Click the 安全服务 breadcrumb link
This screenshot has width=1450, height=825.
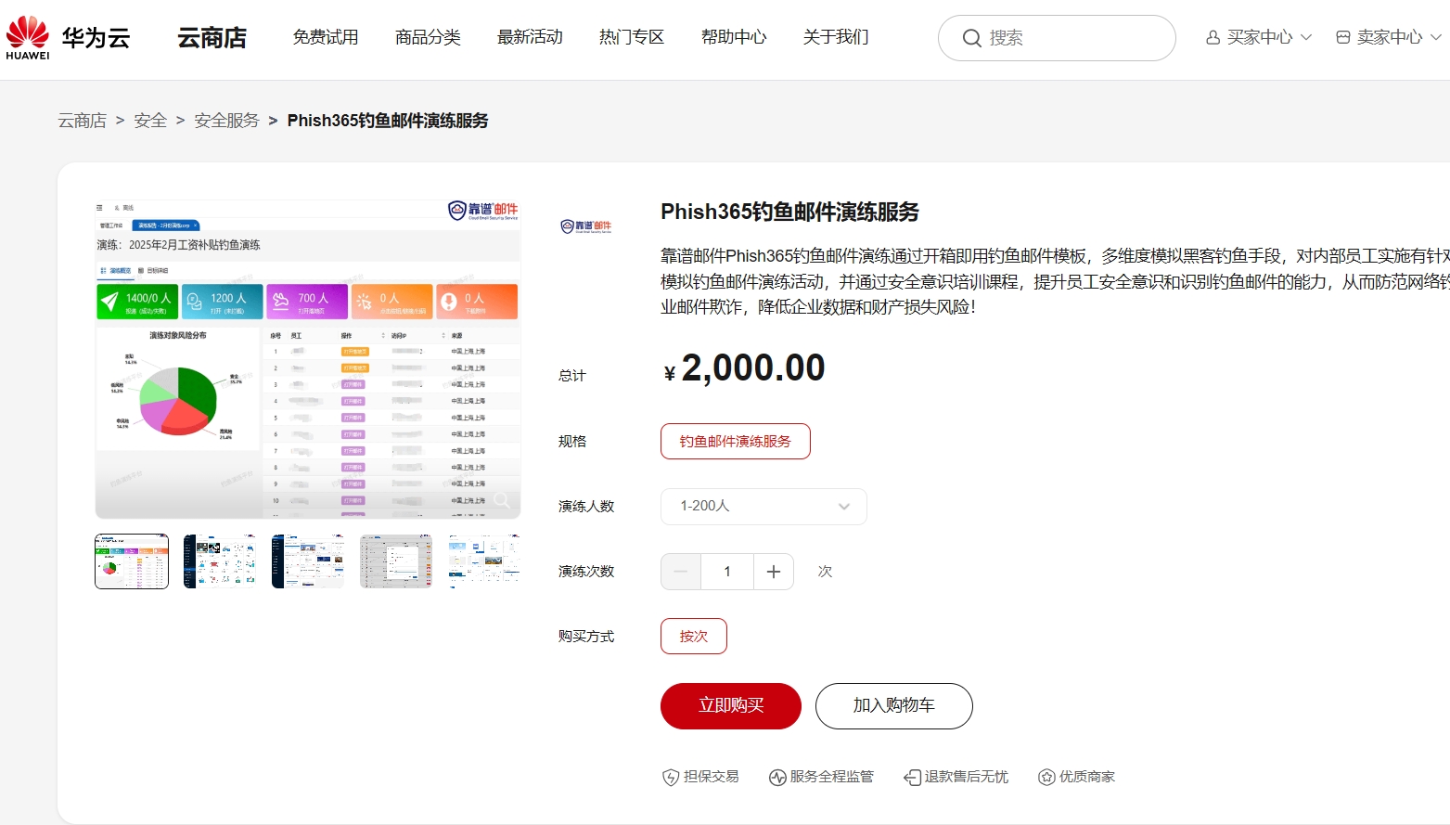tap(226, 121)
